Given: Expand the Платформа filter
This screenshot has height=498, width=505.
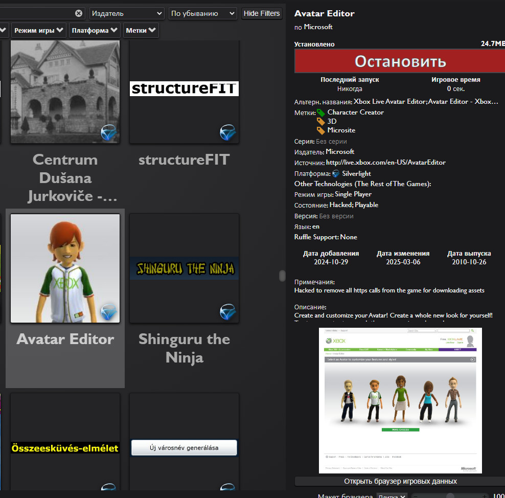Looking at the screenshot, I should tap(95, 30).
